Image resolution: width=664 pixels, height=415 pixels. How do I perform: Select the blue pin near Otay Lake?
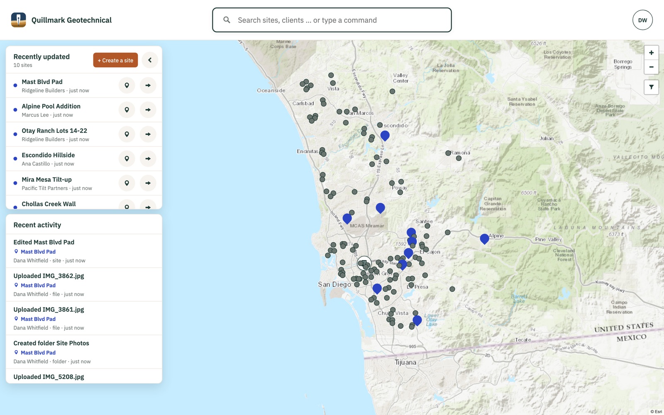[x=417, y=320]
